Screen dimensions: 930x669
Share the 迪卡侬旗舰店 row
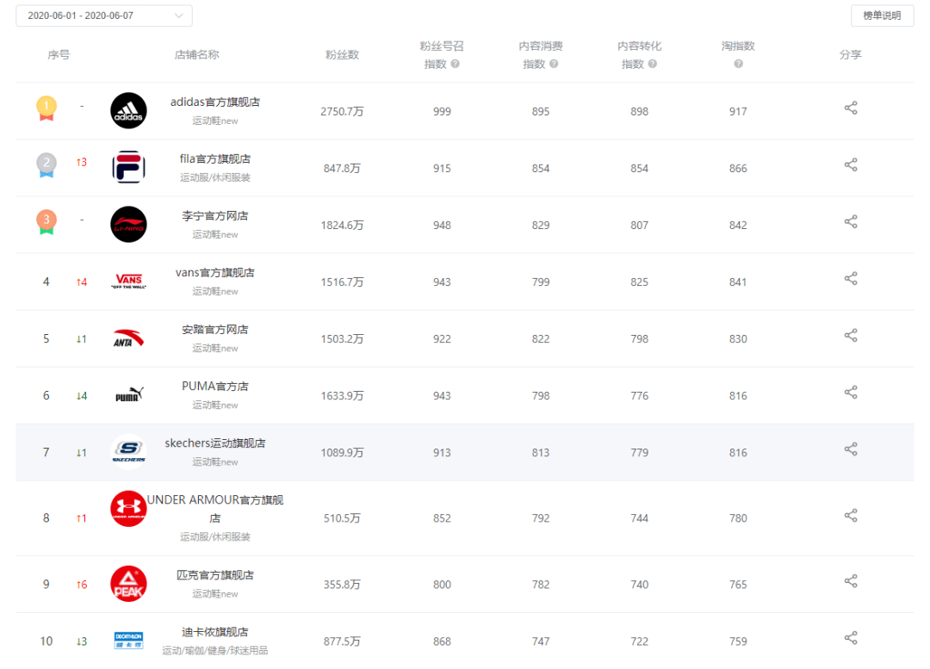point(851,638)
